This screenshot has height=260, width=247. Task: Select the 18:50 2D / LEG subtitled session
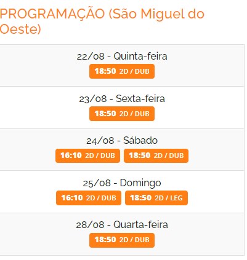click(156, 198)
